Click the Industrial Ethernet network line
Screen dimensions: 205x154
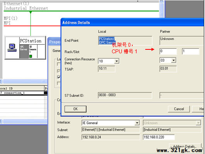81,11
